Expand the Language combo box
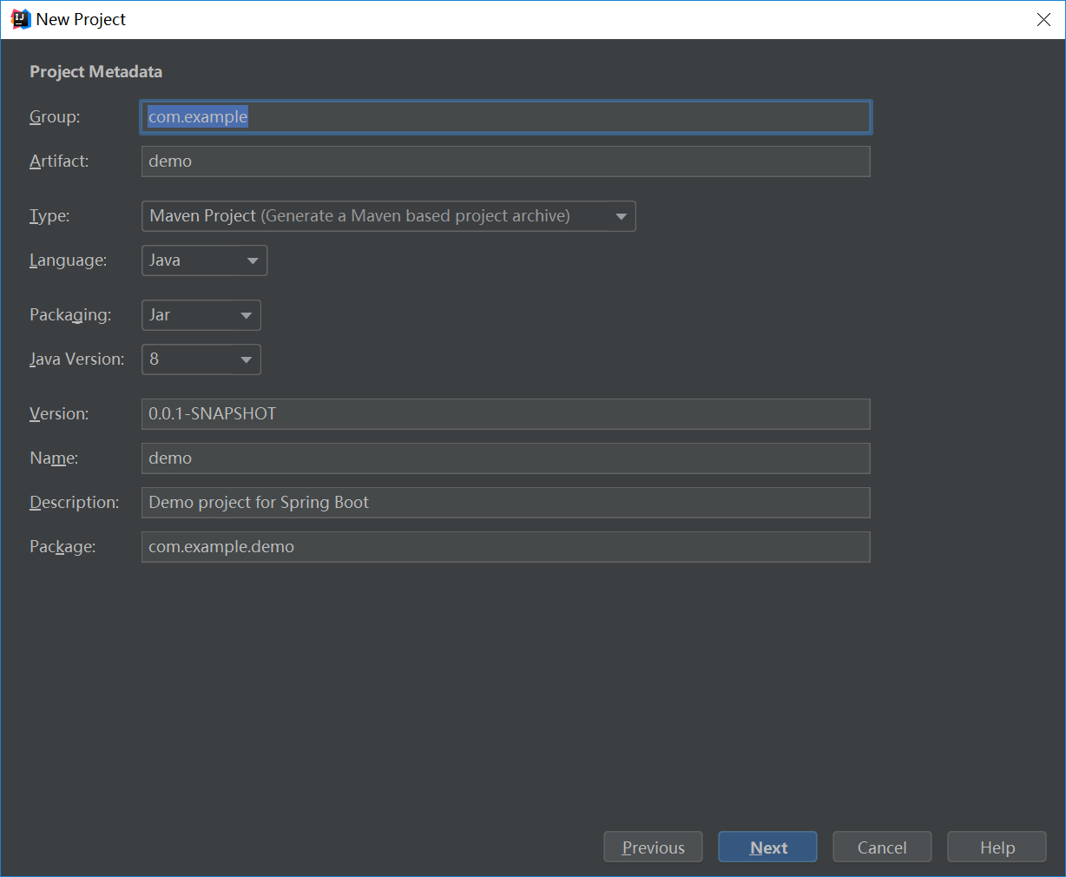The width and height of the screenshot is (1066, 877). [x=205, y=260]
